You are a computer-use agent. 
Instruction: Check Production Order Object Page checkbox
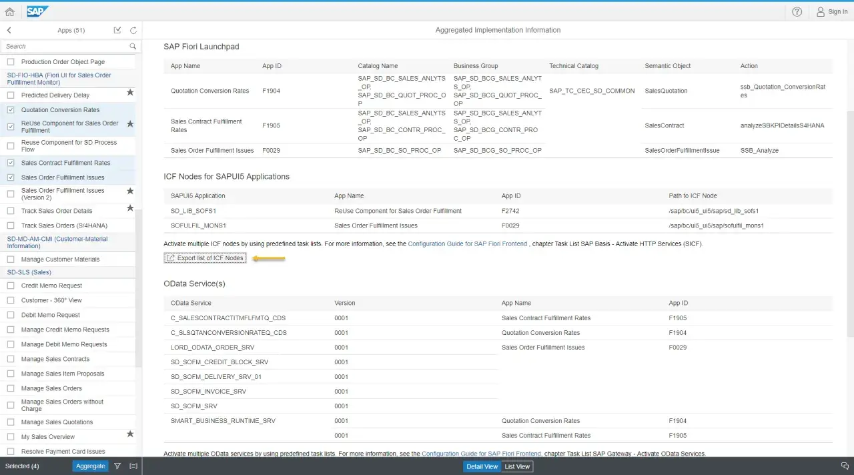pyautogui.click(x=11, y=62)
